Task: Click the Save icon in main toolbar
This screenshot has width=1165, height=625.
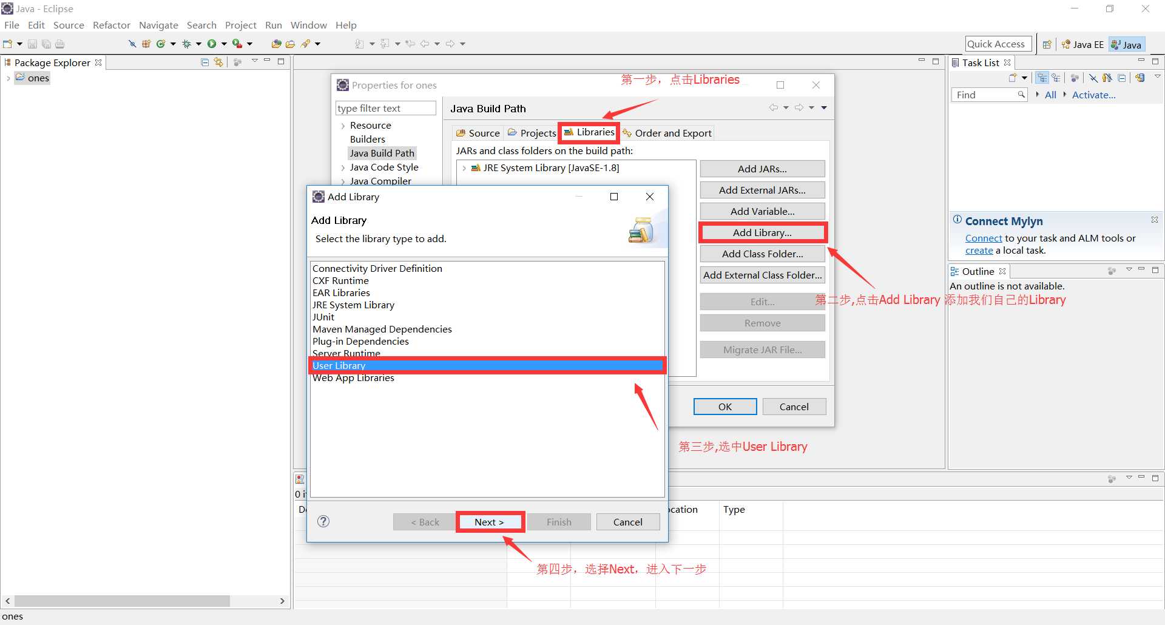Action: point(32,44)
